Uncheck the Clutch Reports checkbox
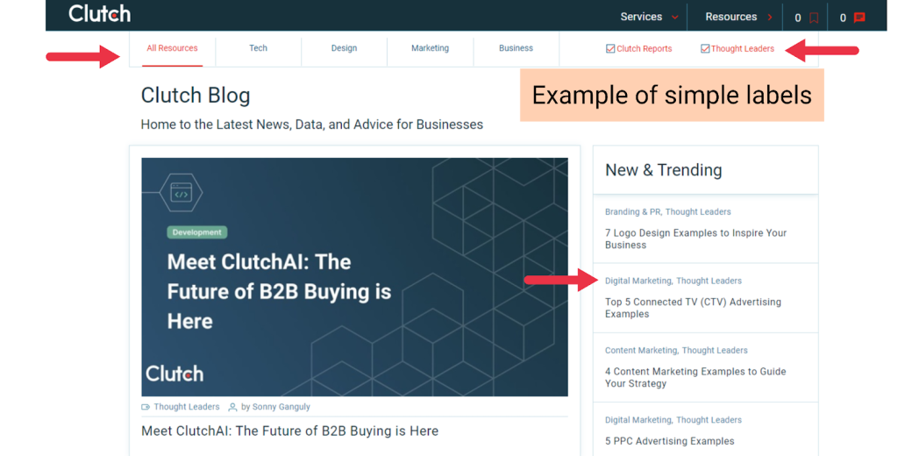 [x=610, y=49]
